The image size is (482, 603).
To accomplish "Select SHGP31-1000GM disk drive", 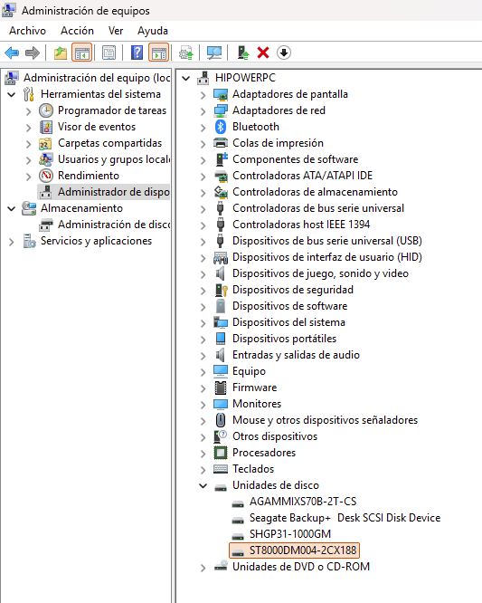I will click(290, 534).
